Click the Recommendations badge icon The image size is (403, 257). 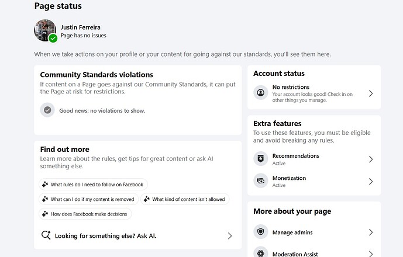pyautogui.click(x=261, y=159)
